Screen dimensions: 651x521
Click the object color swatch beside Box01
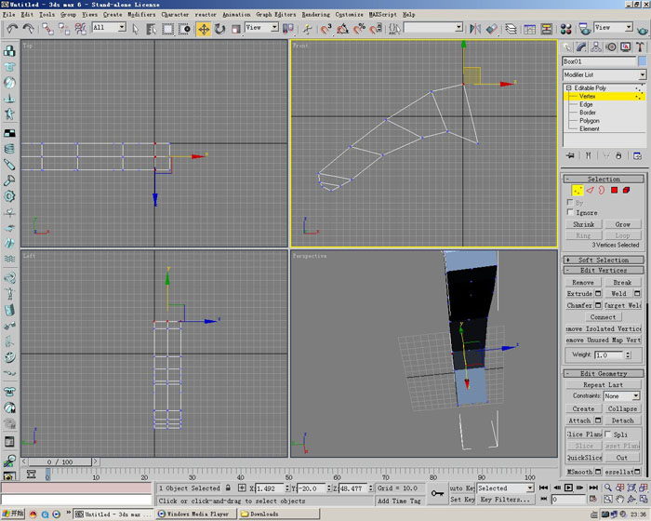(642, 61)
